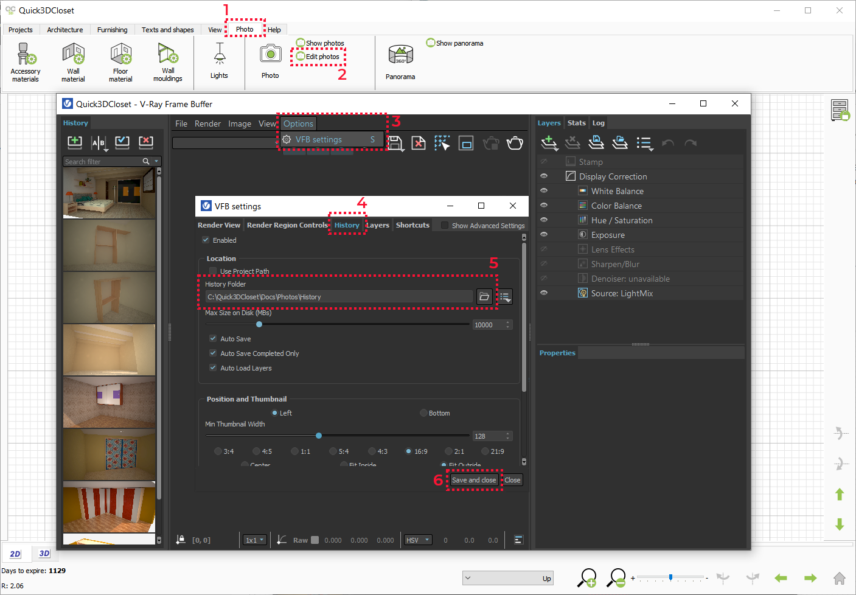Click the delete layer icon in Layers panel
The image size is (856, 595).
[x=572, y=143]
